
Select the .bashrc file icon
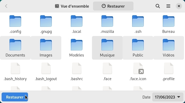tap(77, 68)
